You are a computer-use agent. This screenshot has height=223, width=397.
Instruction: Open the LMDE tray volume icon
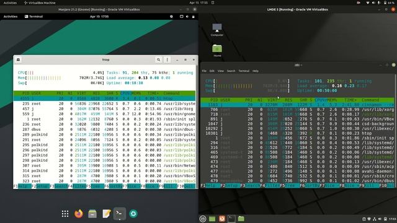(x=380, y=219)
